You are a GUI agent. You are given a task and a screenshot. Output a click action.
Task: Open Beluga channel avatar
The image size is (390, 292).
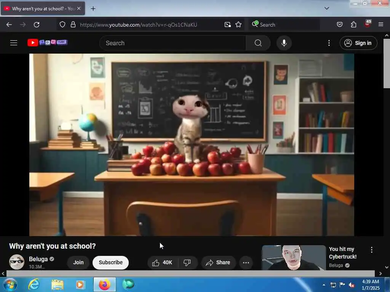(x=17, y=262)
